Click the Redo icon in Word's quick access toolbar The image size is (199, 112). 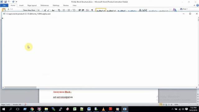click(13, 2)
